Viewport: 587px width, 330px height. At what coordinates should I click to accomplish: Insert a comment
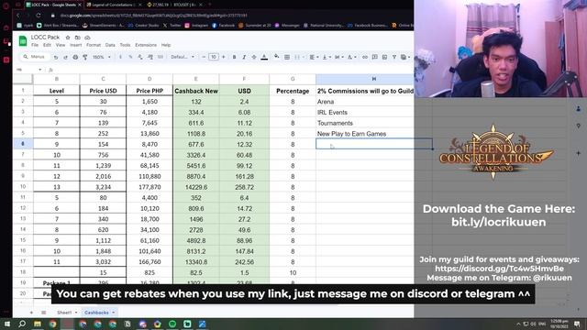click(x=375, y=57)
